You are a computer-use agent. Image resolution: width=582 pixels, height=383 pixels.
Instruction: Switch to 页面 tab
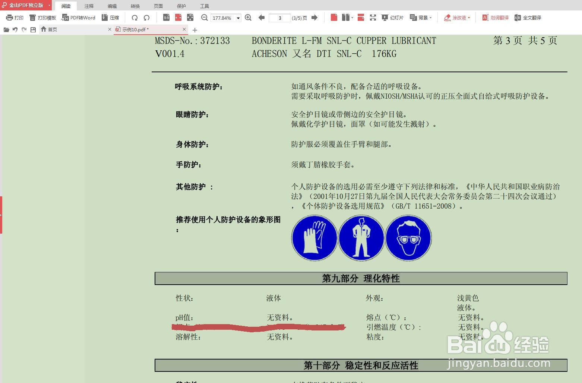[x=158, y=6]
